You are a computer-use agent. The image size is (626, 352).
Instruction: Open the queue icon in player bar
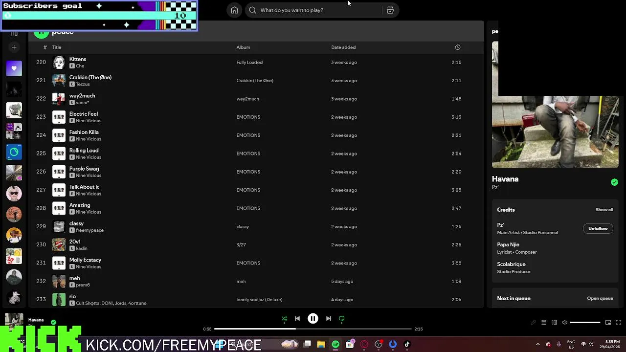[x=544, y=323]
